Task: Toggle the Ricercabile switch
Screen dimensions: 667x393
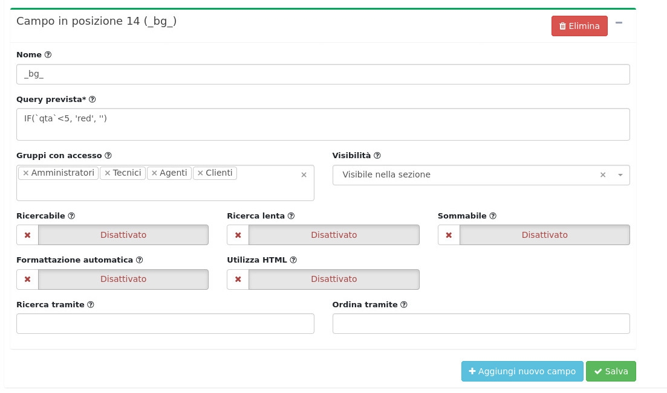Action: [112, 235]
